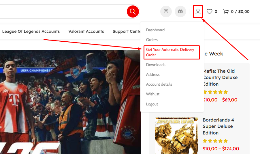Open League Of Legends Accounts nav link

31,31
